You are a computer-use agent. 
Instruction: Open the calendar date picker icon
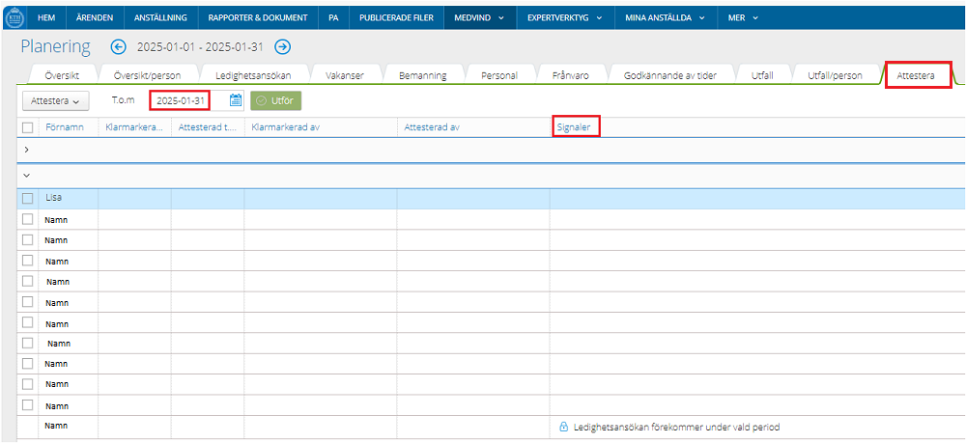coord(236,99)
